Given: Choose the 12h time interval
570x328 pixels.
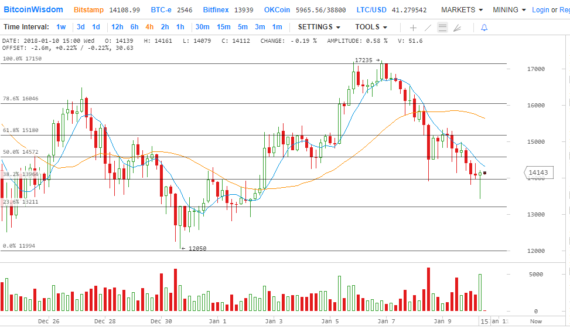Looking at the screenshot, I should pos(117,27).
